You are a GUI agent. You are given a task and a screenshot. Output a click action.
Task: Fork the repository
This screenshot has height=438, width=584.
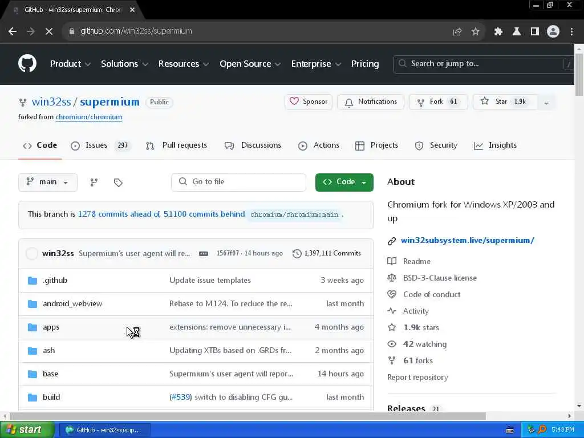[x=438, y=102]
